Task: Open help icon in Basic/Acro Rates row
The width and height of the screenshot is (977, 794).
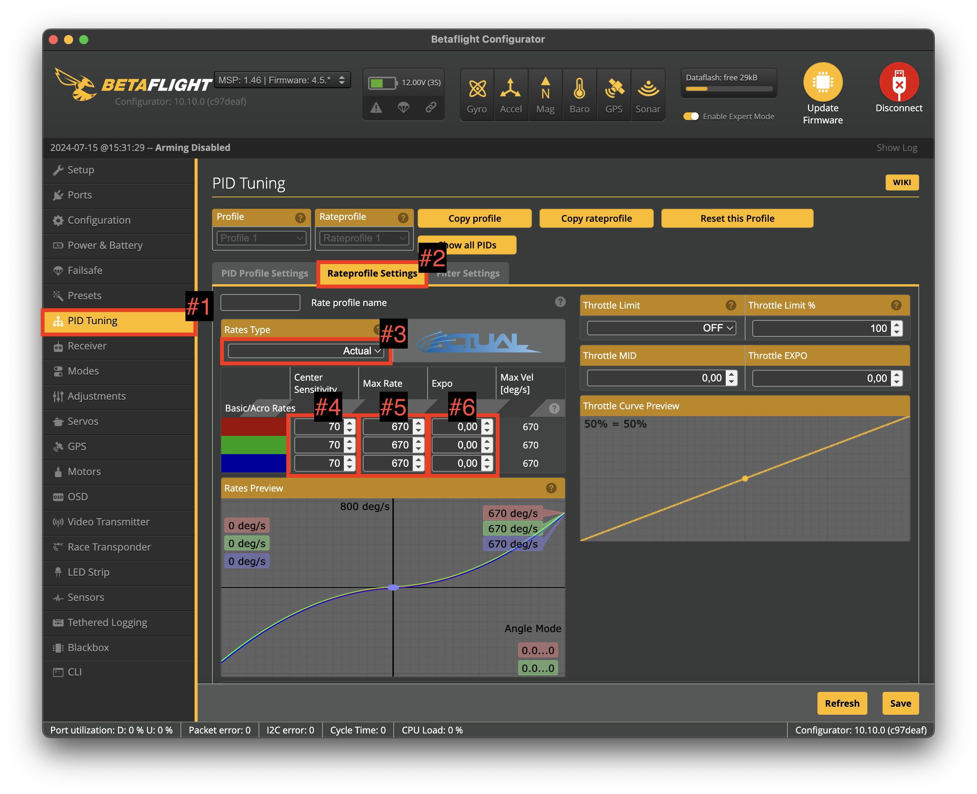Action: click(x=554, y=408)
